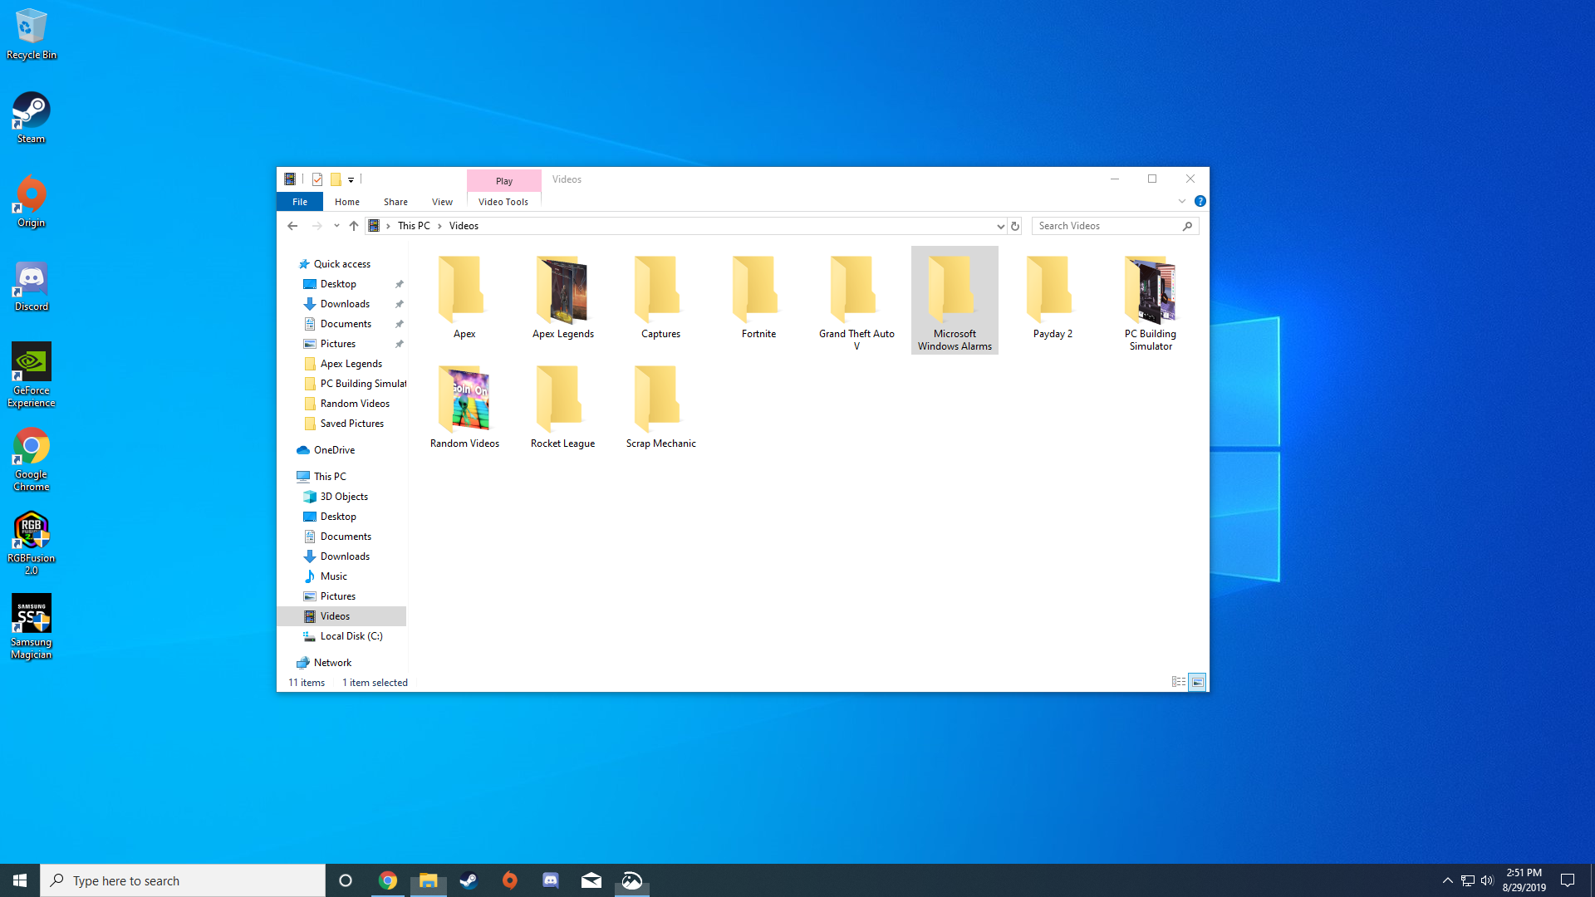This screenshot has height=897, width=1595.
Task: Switch to large thumbnails view
Action: click(x=1197, y=682)
